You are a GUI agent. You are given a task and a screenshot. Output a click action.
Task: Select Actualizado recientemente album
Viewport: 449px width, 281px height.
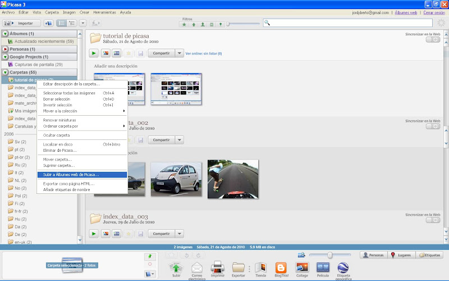[x=39, y=41]
